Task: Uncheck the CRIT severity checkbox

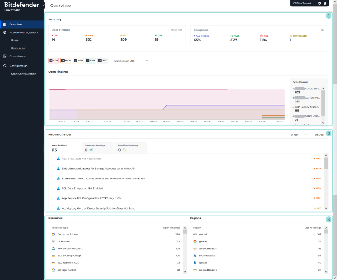Action: point(51,60)
